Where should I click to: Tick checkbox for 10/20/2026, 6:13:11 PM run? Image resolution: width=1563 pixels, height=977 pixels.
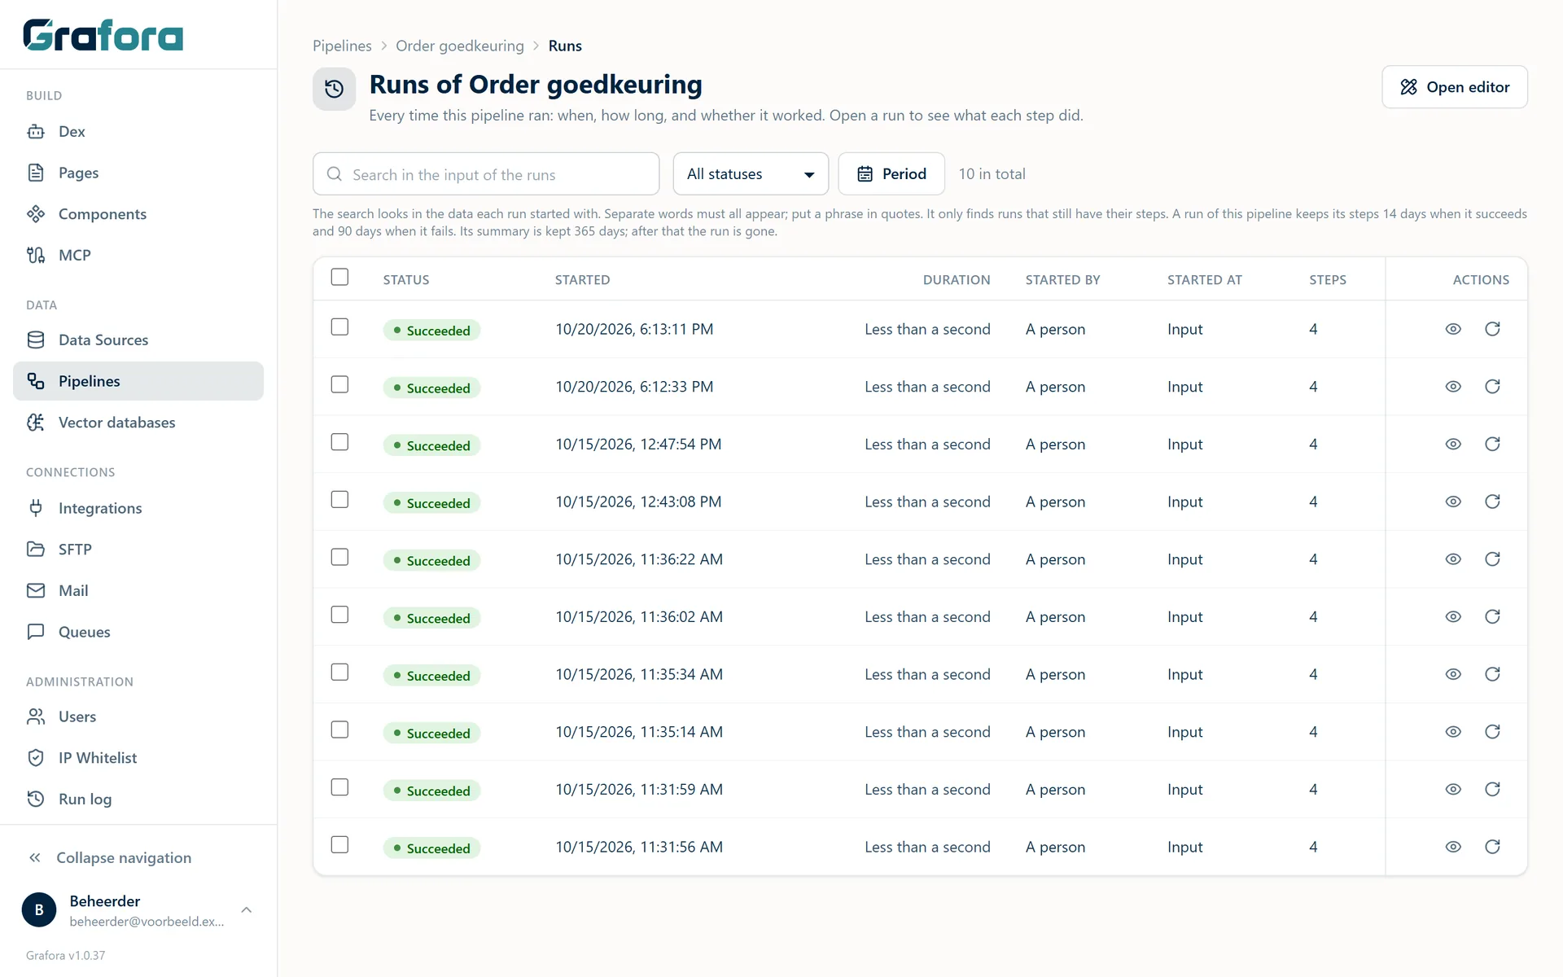click(339, 326)
